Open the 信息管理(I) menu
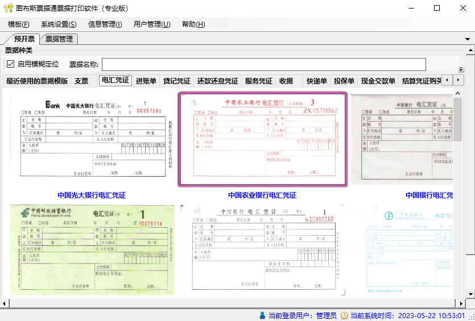The image size is (475, 321). 105,24
